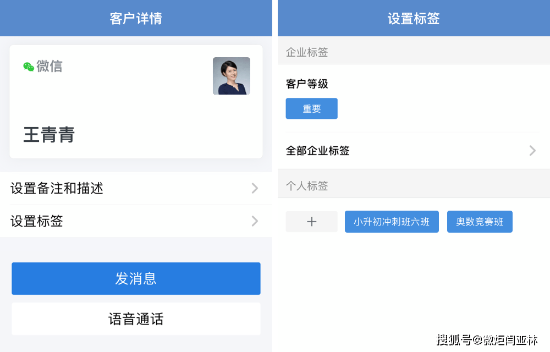
Task: Click the 微信 source label
Action: tap(50, 66)
